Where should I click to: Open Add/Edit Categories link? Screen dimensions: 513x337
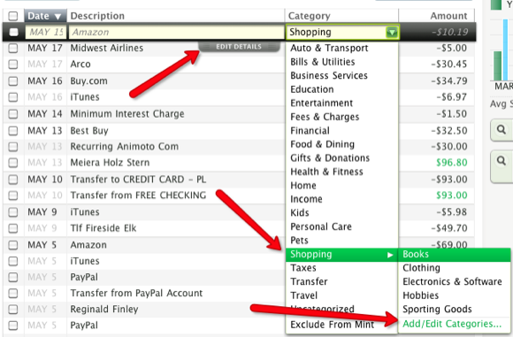[x=452, y=324]
